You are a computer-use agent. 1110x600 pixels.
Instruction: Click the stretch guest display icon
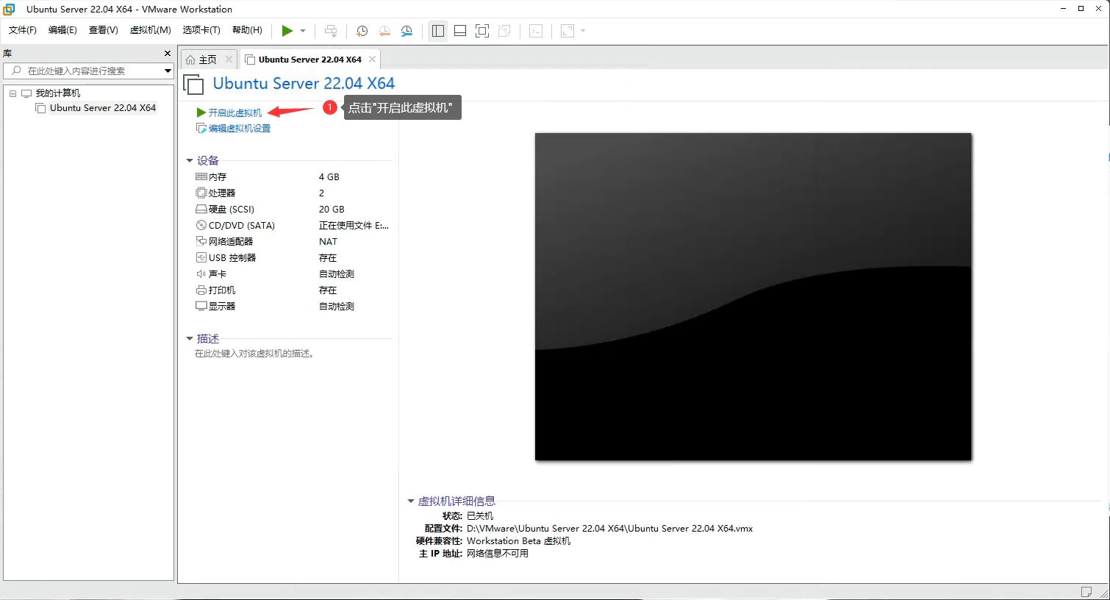click(567, 31)
